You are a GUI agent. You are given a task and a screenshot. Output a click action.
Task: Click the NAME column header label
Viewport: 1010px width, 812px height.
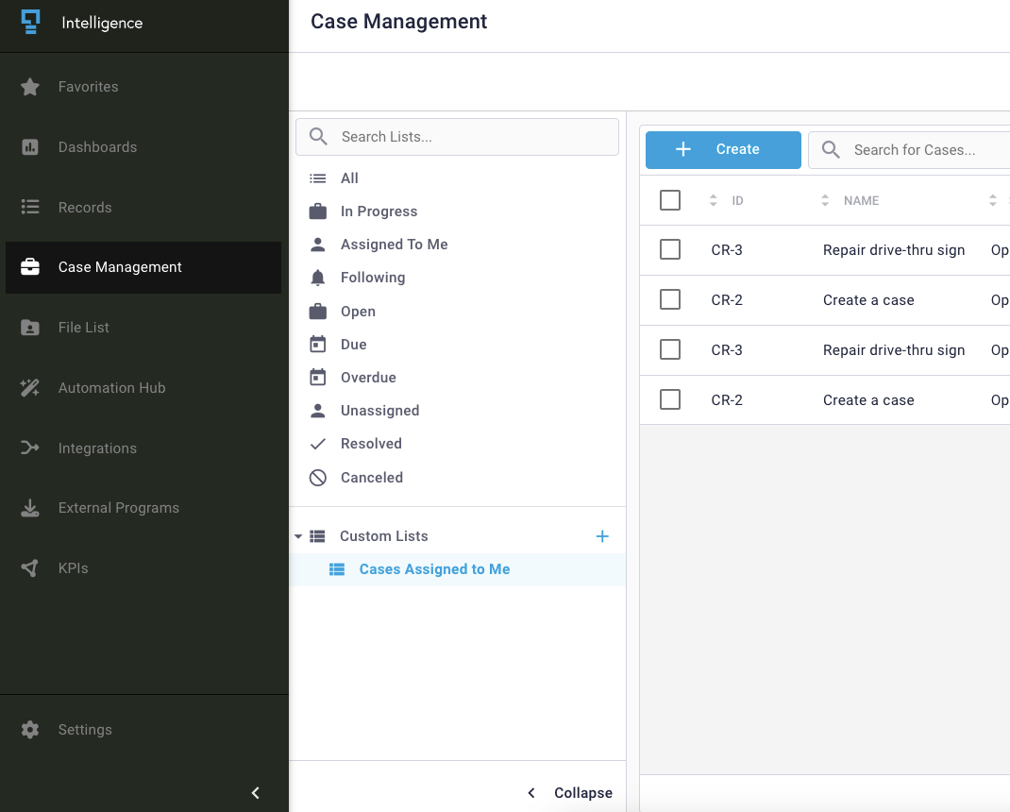[861, 200]
